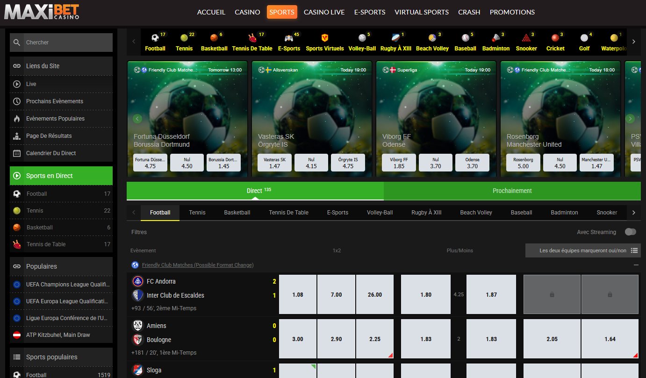Open the Fortuna Düsseldorf vs Borussia Dortmund card
Image resolution: width=646 pixels, height=378 pixels.
[x=187, y=119]
